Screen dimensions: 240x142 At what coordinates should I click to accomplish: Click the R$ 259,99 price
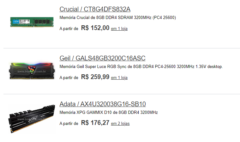coord(95,77)
